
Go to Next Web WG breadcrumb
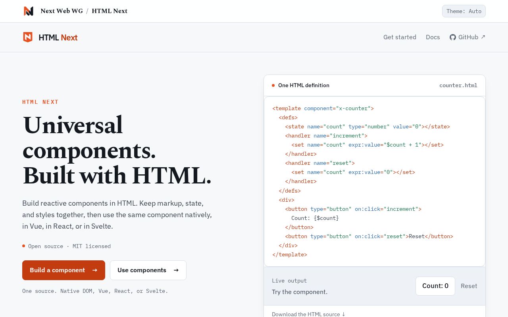click(x=62, y=11)
